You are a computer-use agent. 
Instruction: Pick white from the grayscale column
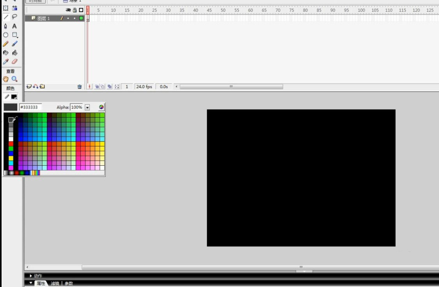pos(11,139)
